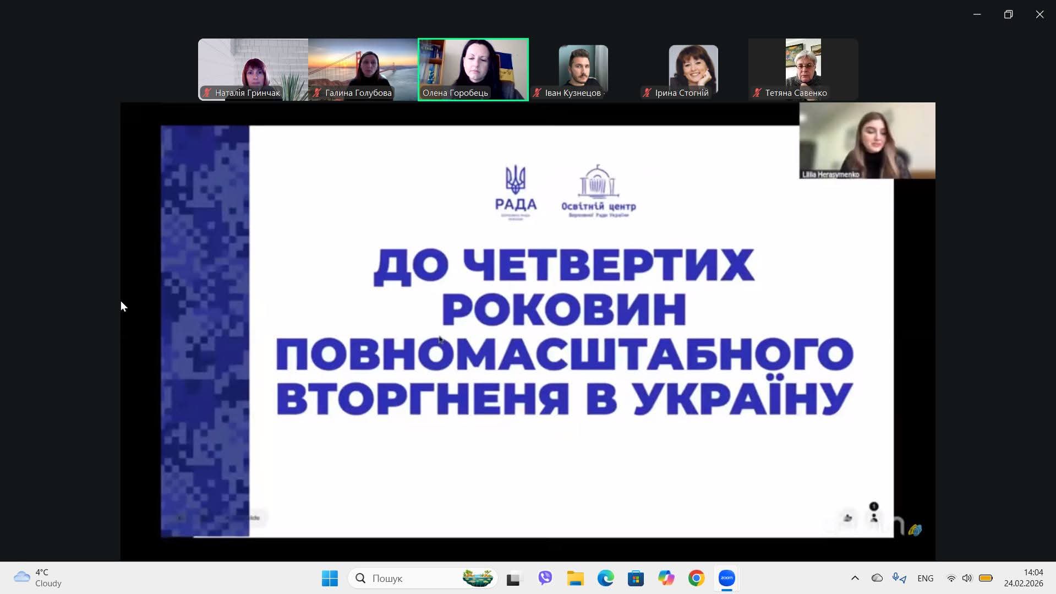Select Галина Голубова's video tile
This screenshot has width=1056, height=594.
(363, 69)
